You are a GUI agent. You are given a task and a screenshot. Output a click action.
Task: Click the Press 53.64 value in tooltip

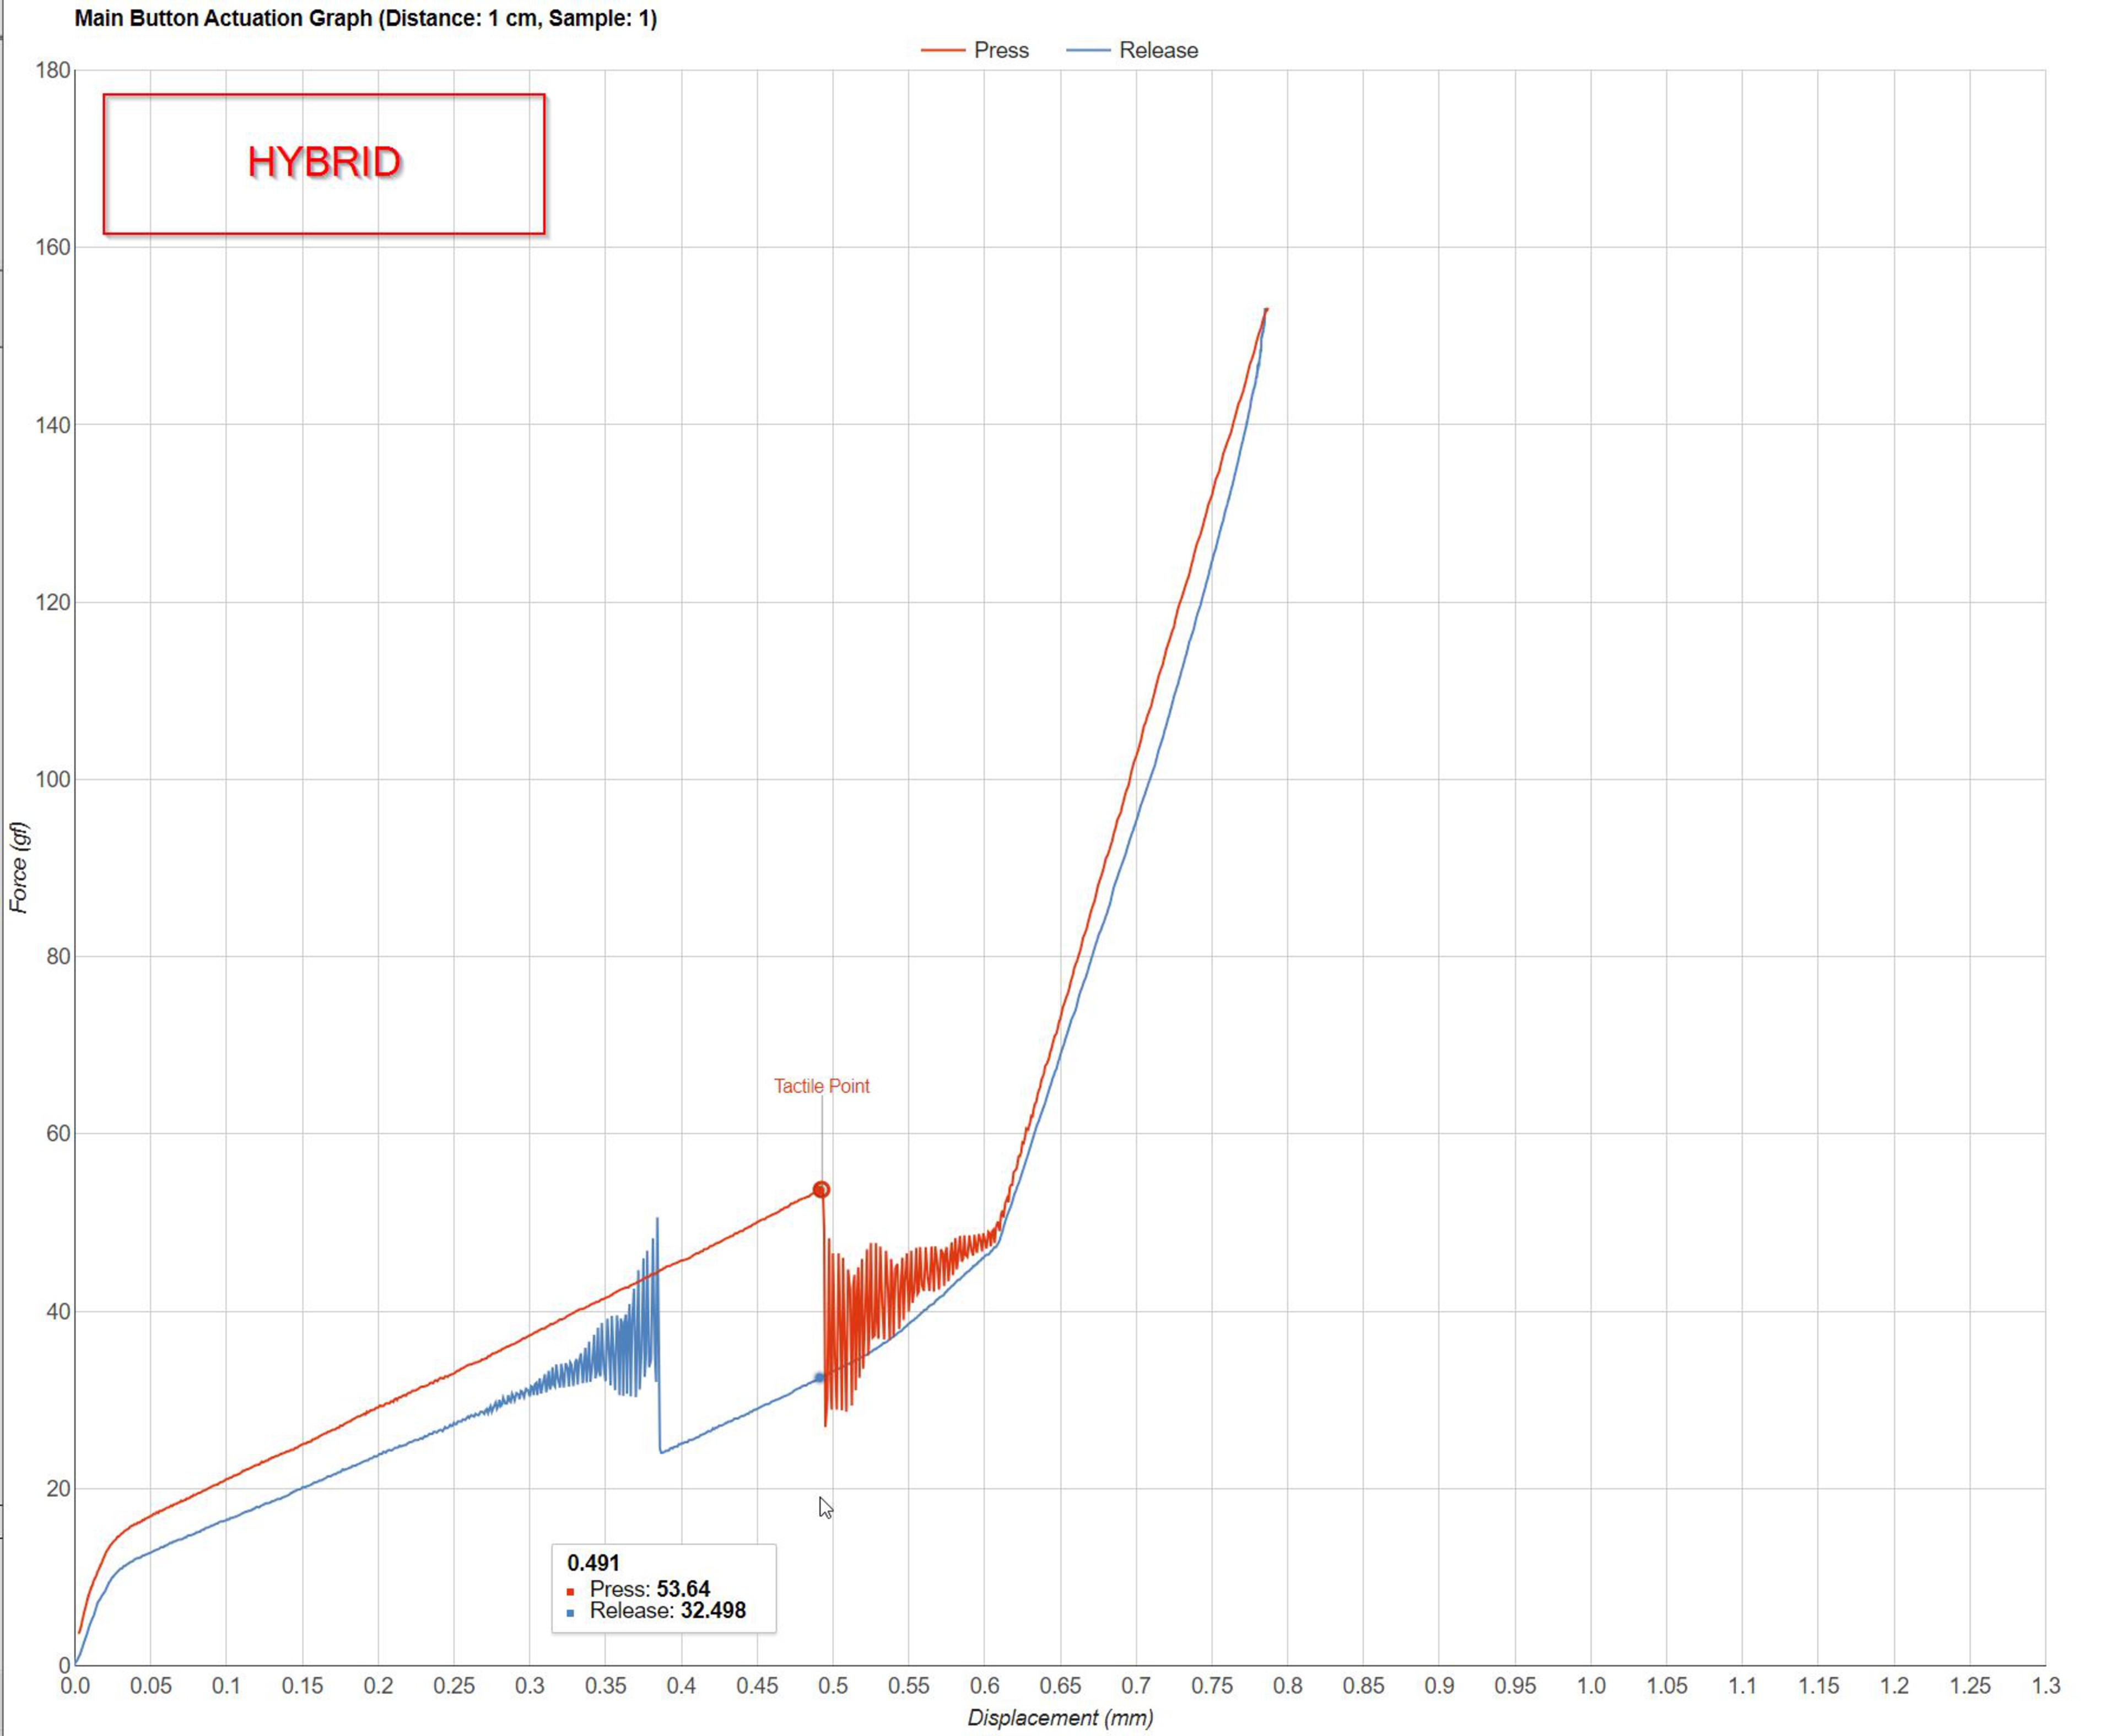click(683, 1589)
